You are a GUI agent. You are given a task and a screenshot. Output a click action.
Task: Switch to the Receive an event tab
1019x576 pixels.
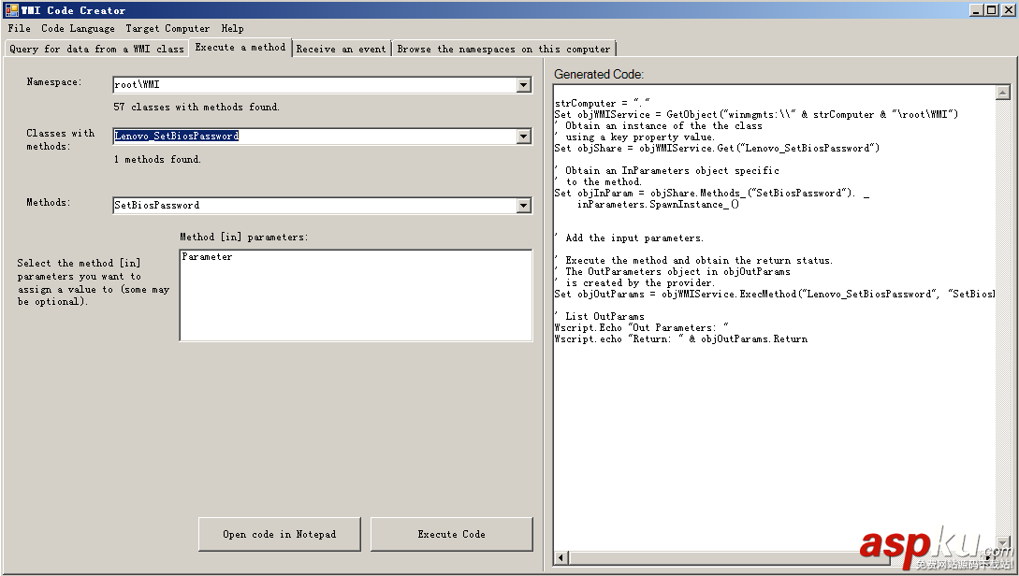342,50
